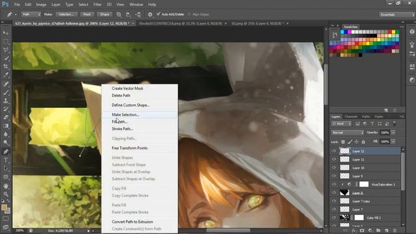Click the Create new layer icon

pos(386,231)
